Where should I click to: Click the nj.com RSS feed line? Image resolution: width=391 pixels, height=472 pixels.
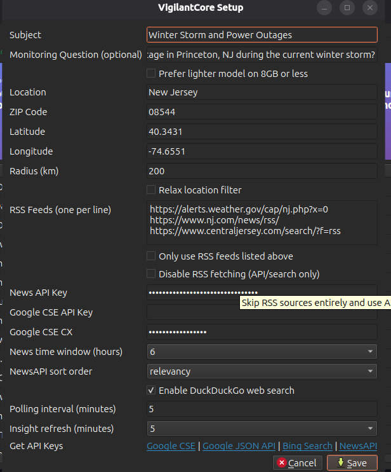coord(215,220)
